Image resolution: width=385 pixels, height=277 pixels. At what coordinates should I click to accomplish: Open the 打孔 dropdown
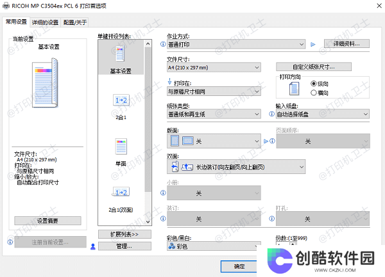pyautogui.click(x=323, y=219)
